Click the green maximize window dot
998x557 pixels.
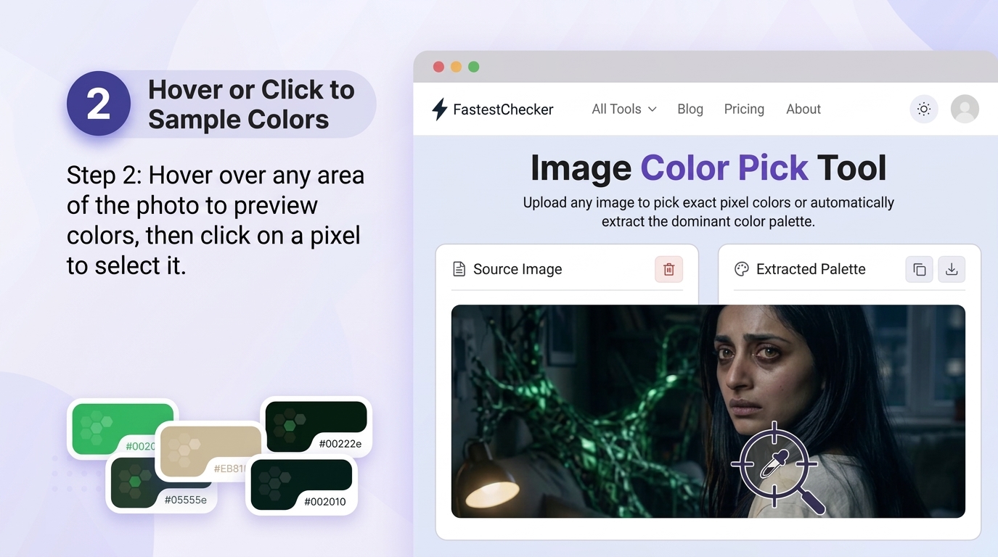click(x=474, y=67)
